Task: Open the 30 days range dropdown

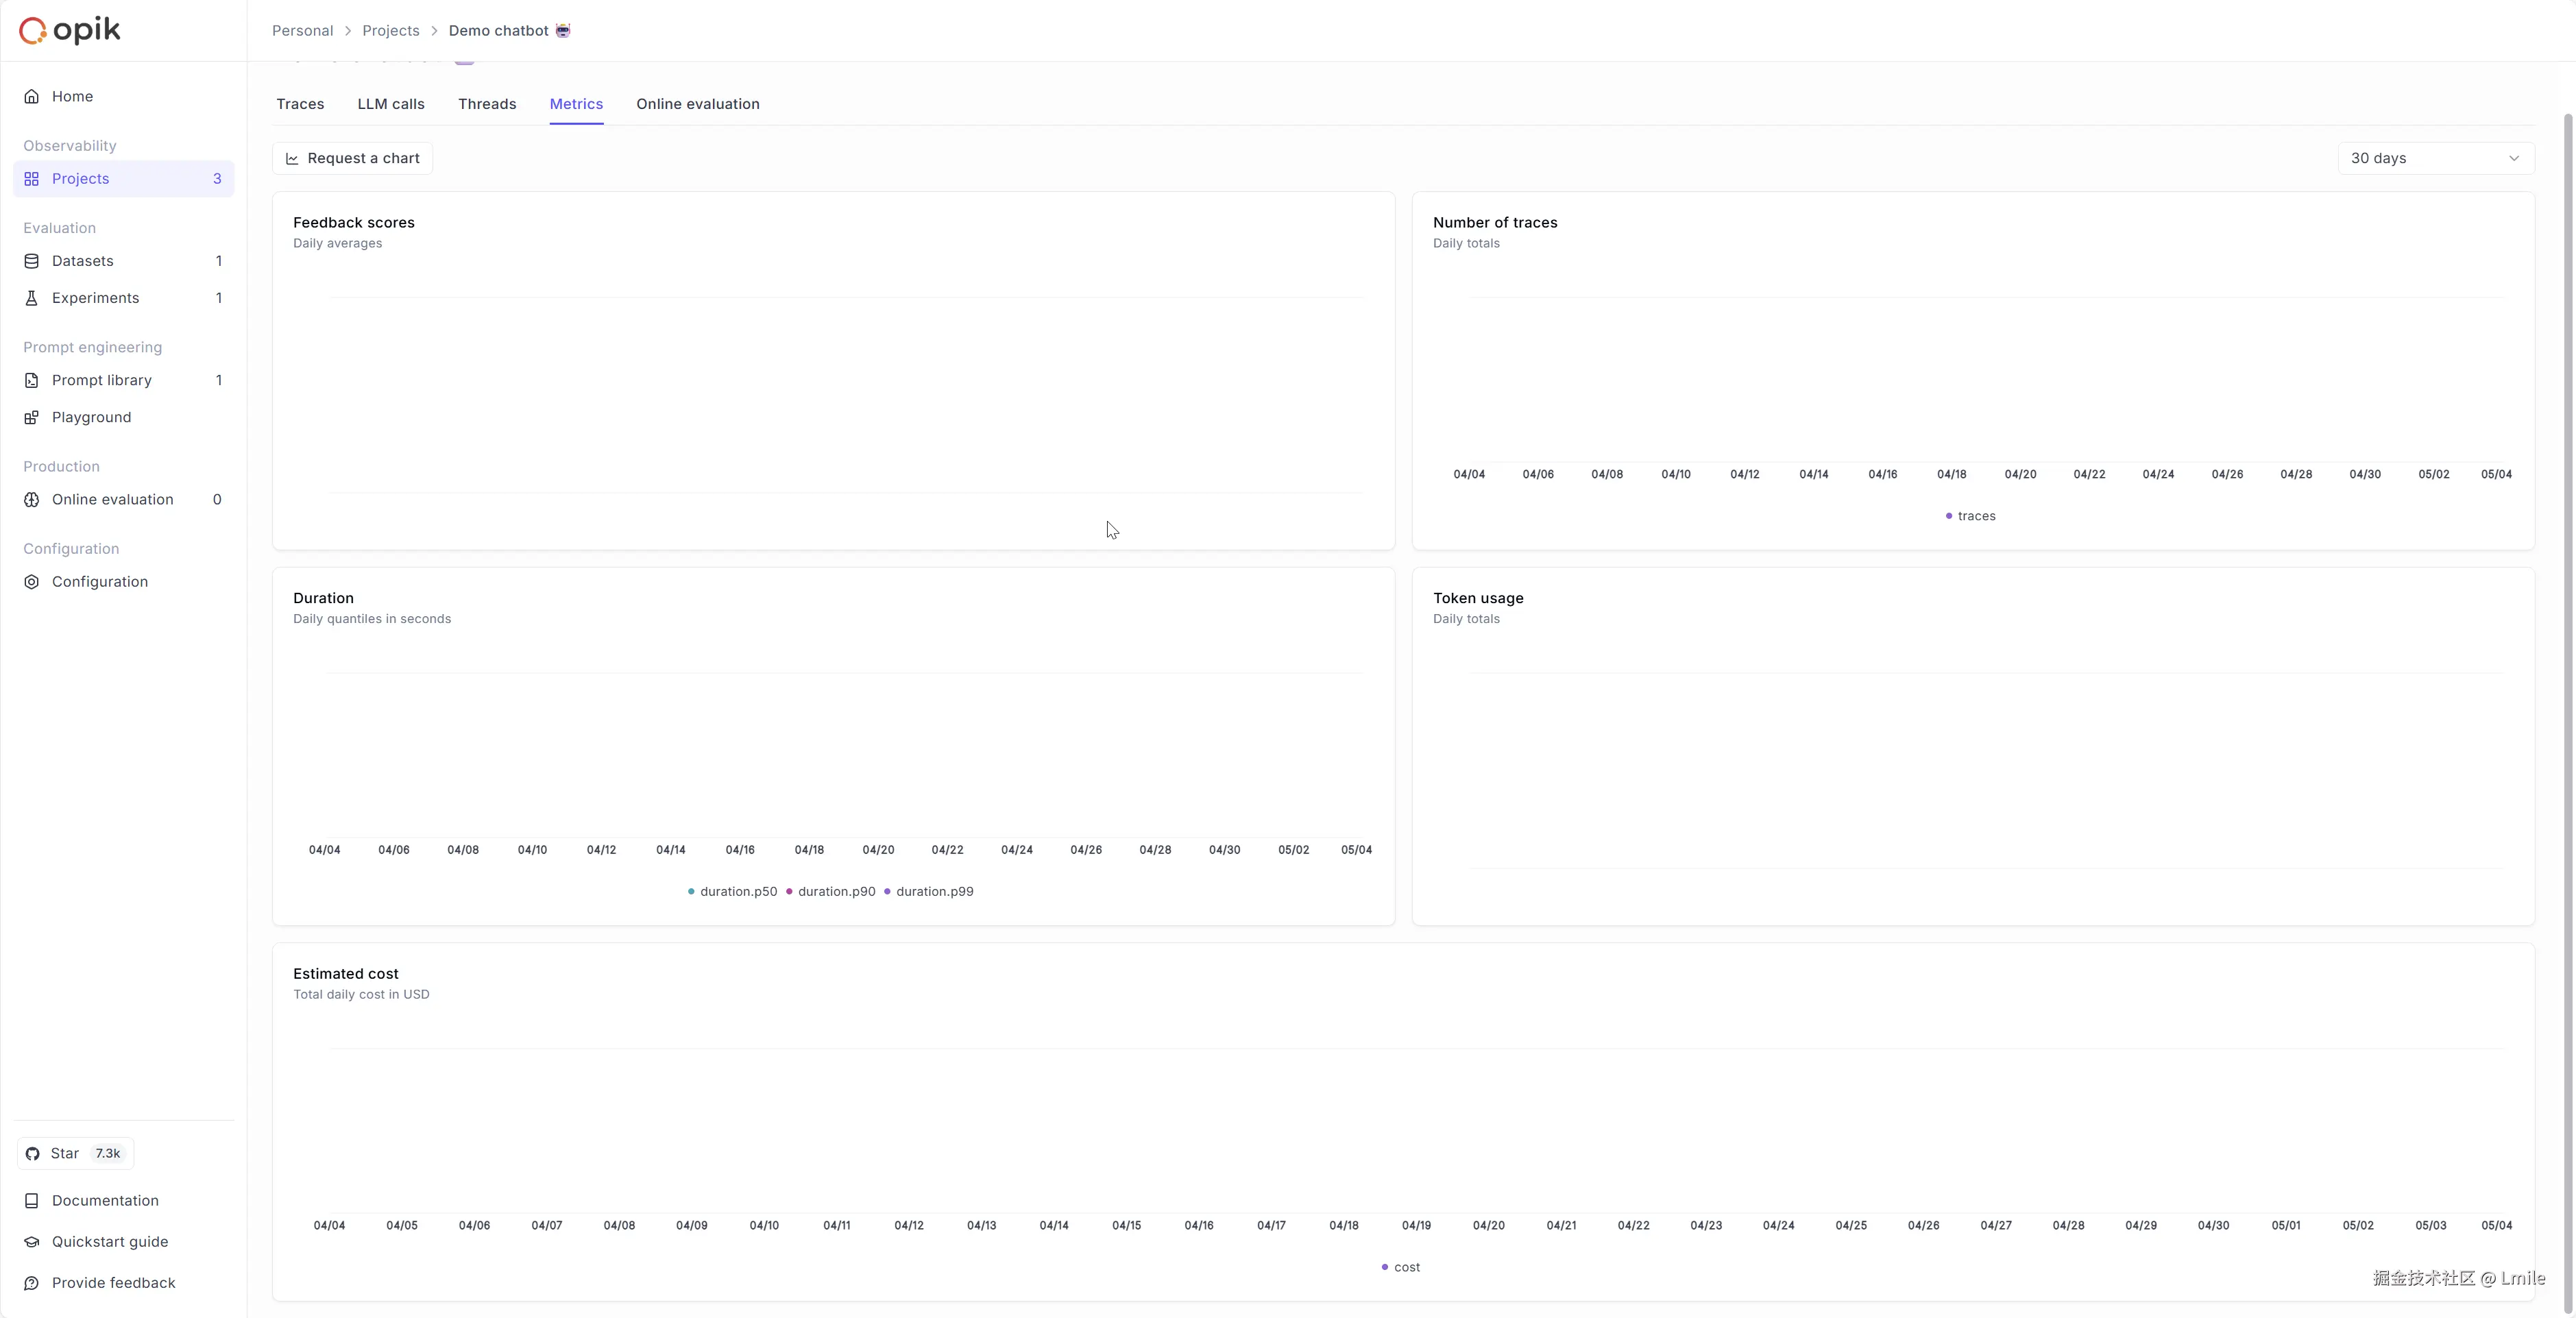Action: (2435, 158)
